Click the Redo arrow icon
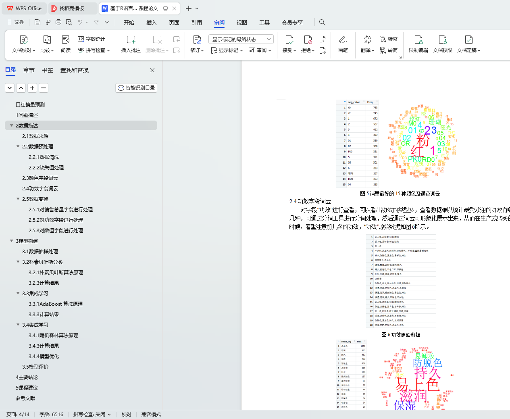The image size is (510, 419). 96,22
